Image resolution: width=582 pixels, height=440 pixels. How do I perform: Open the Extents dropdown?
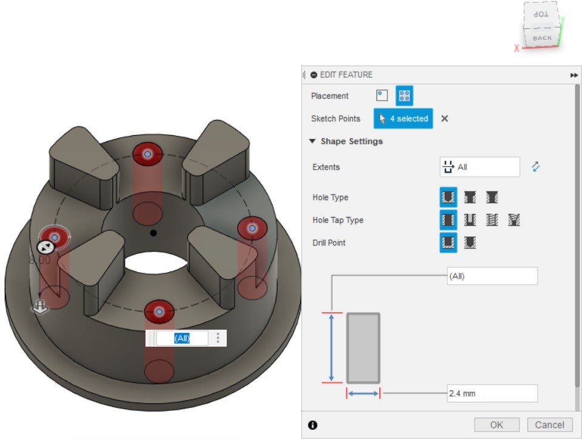[480, 167]
